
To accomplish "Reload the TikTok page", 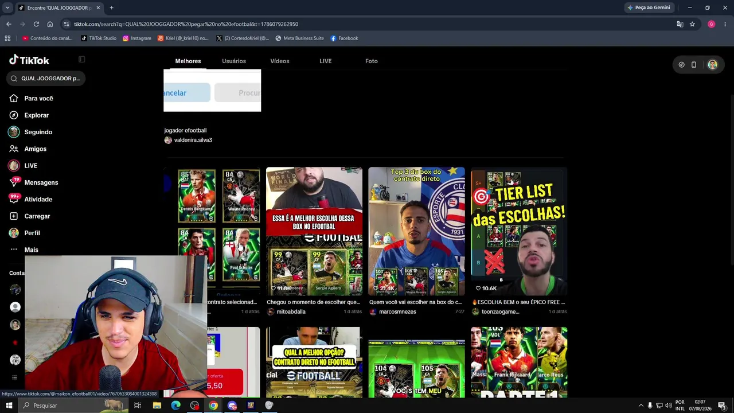I will click(x=36, y=24).
